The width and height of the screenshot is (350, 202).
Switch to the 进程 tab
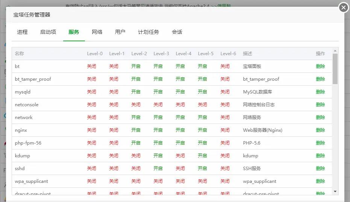22,32
